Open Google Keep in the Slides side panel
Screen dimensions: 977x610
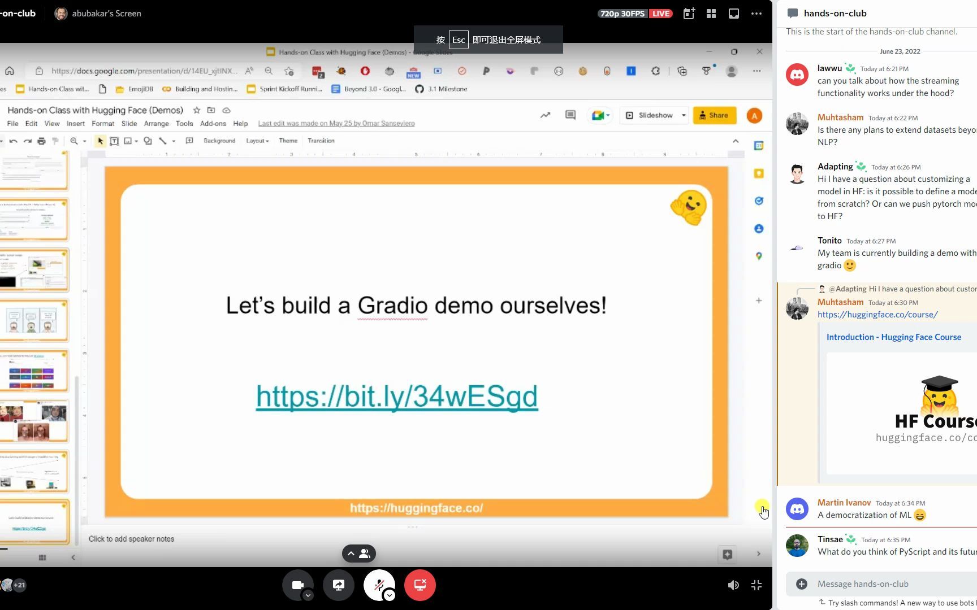(x=759, y=173)
